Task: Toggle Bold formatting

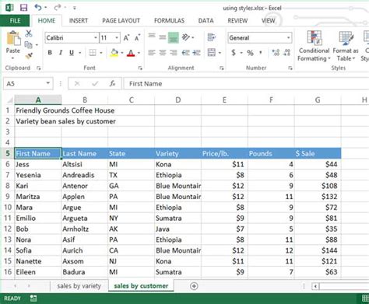Action: point(50,53)
